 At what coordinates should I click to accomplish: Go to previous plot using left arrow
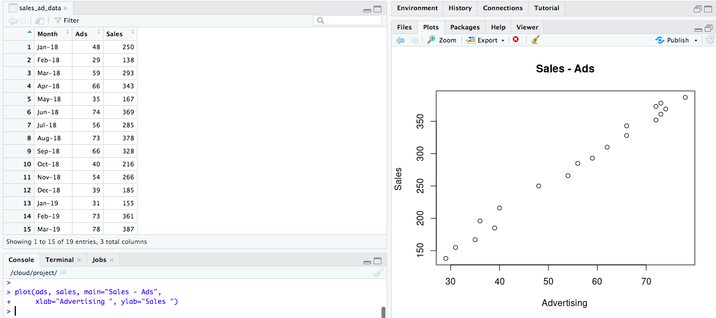tap(400, 40)
